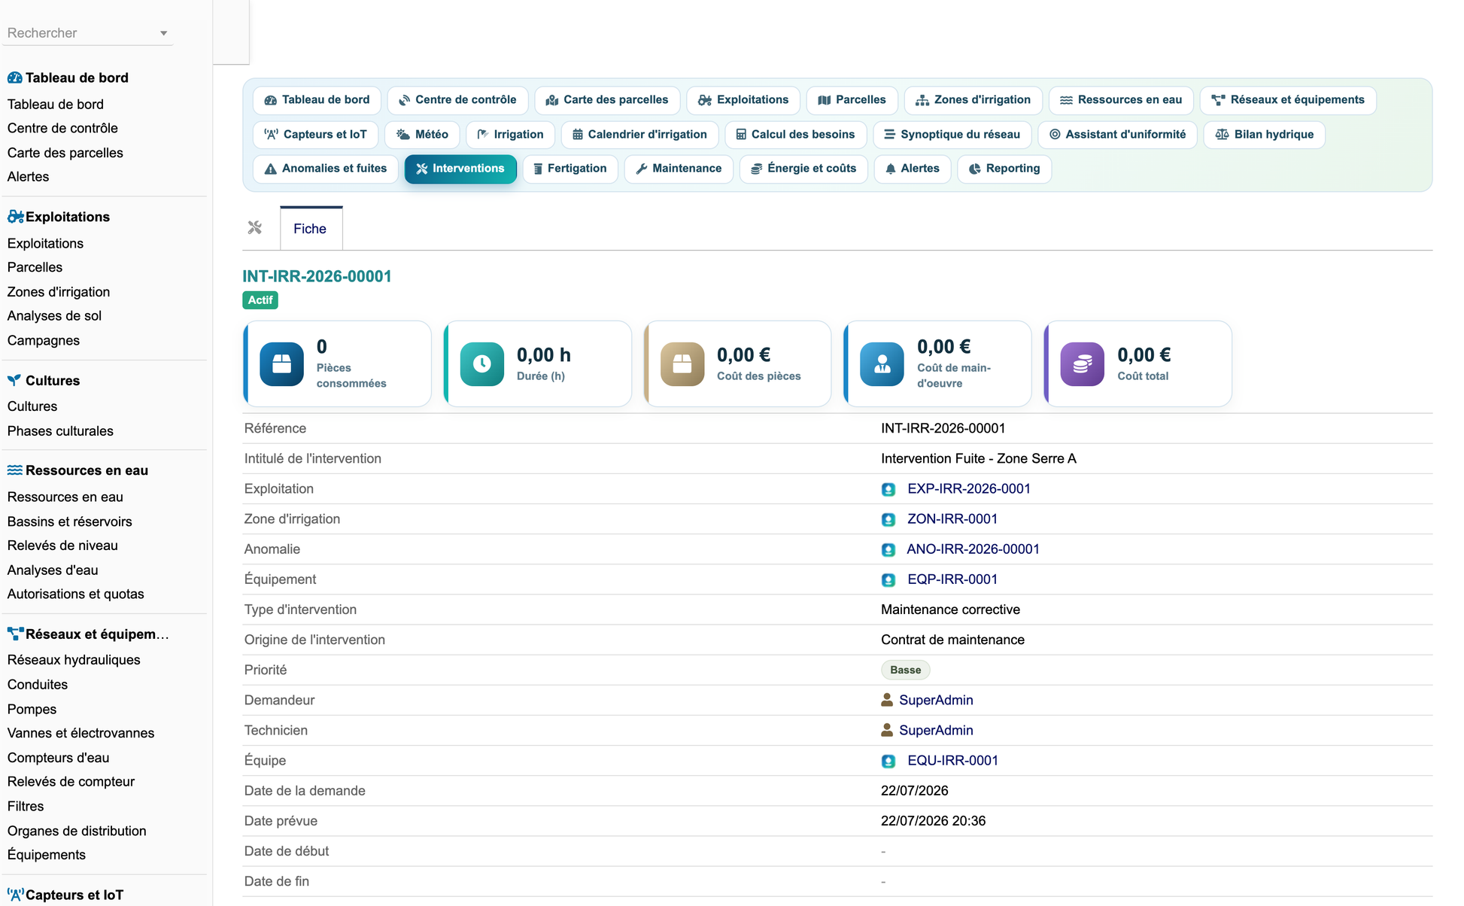Open Assistant d'uniformité toolbar button
1464x906 pixels.
[x=1118, y=134]
